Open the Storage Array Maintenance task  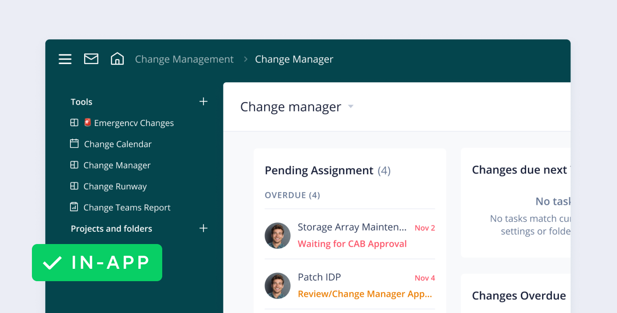(x=351, y=227)
